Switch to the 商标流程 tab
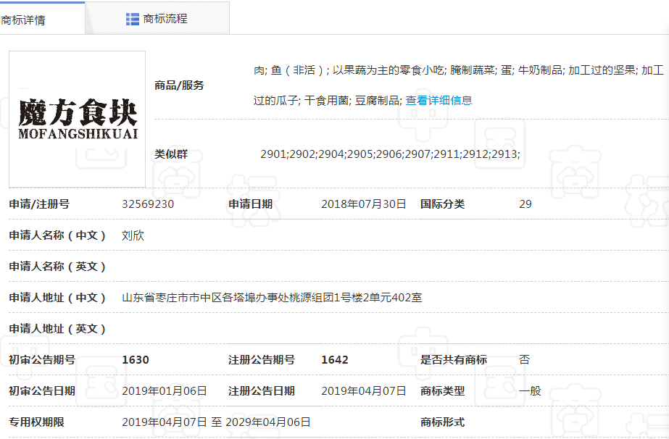 click(x=165, y=19)
